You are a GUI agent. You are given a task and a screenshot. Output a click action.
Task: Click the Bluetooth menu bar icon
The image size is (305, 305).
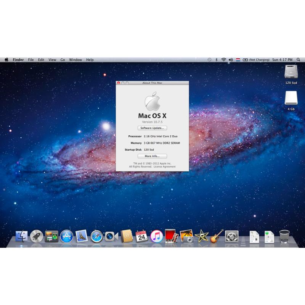tap(216, 60)
